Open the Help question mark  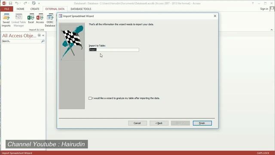253,3
